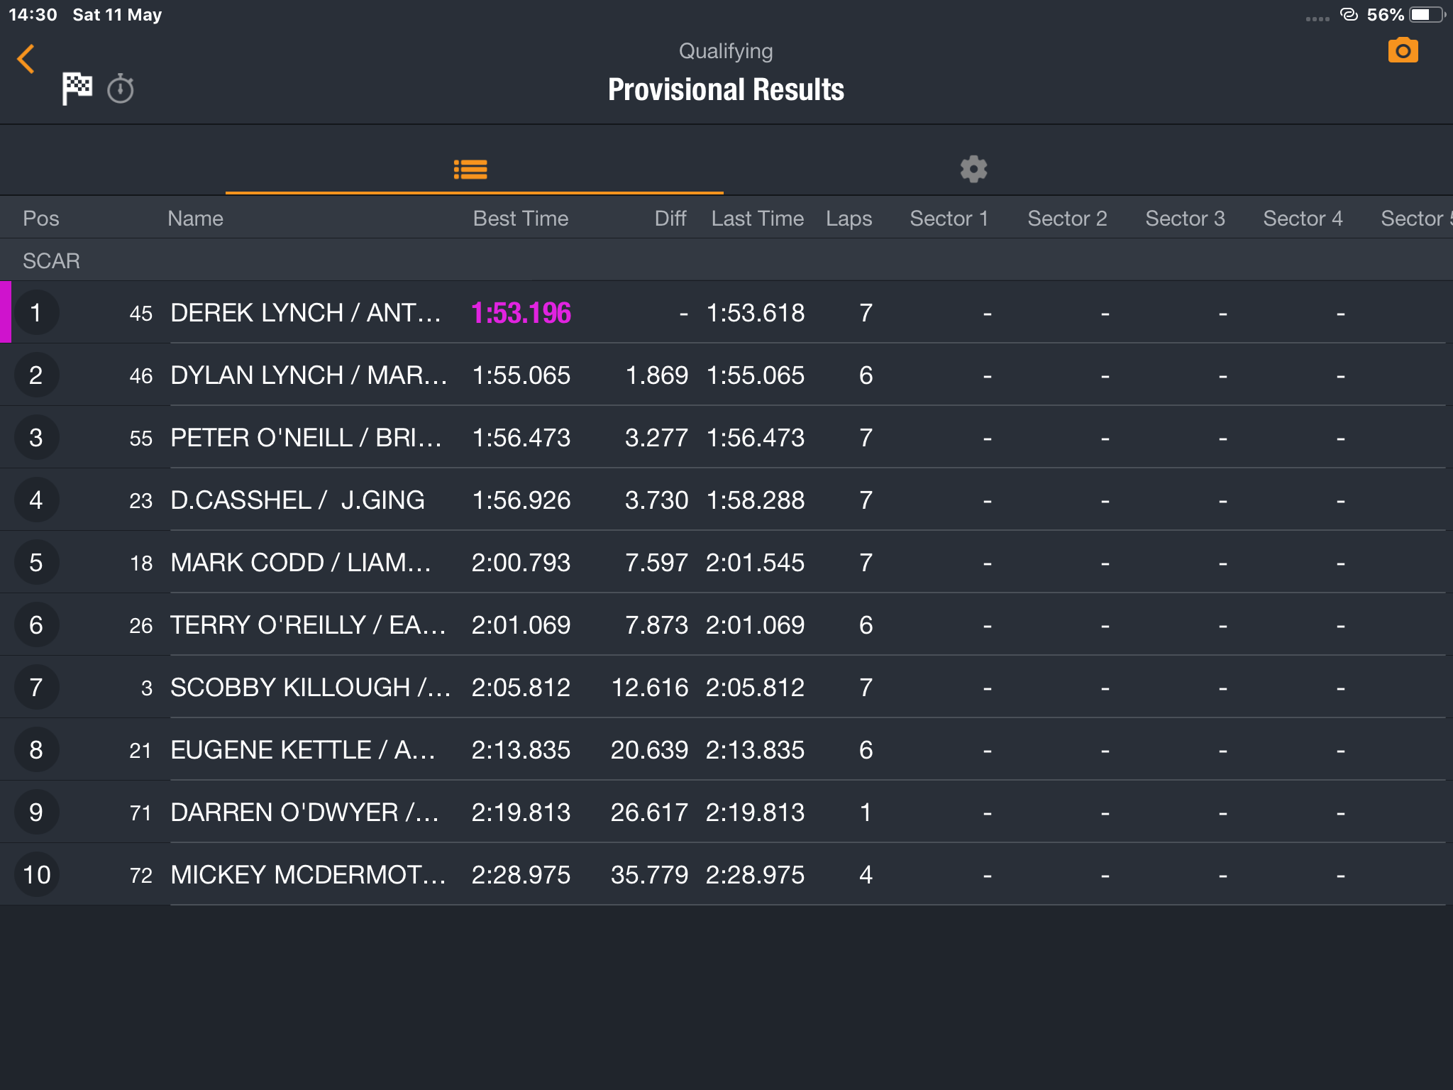Click the Laps column header
This screenshot has width=1453, height=1090.
click(849, 219)
